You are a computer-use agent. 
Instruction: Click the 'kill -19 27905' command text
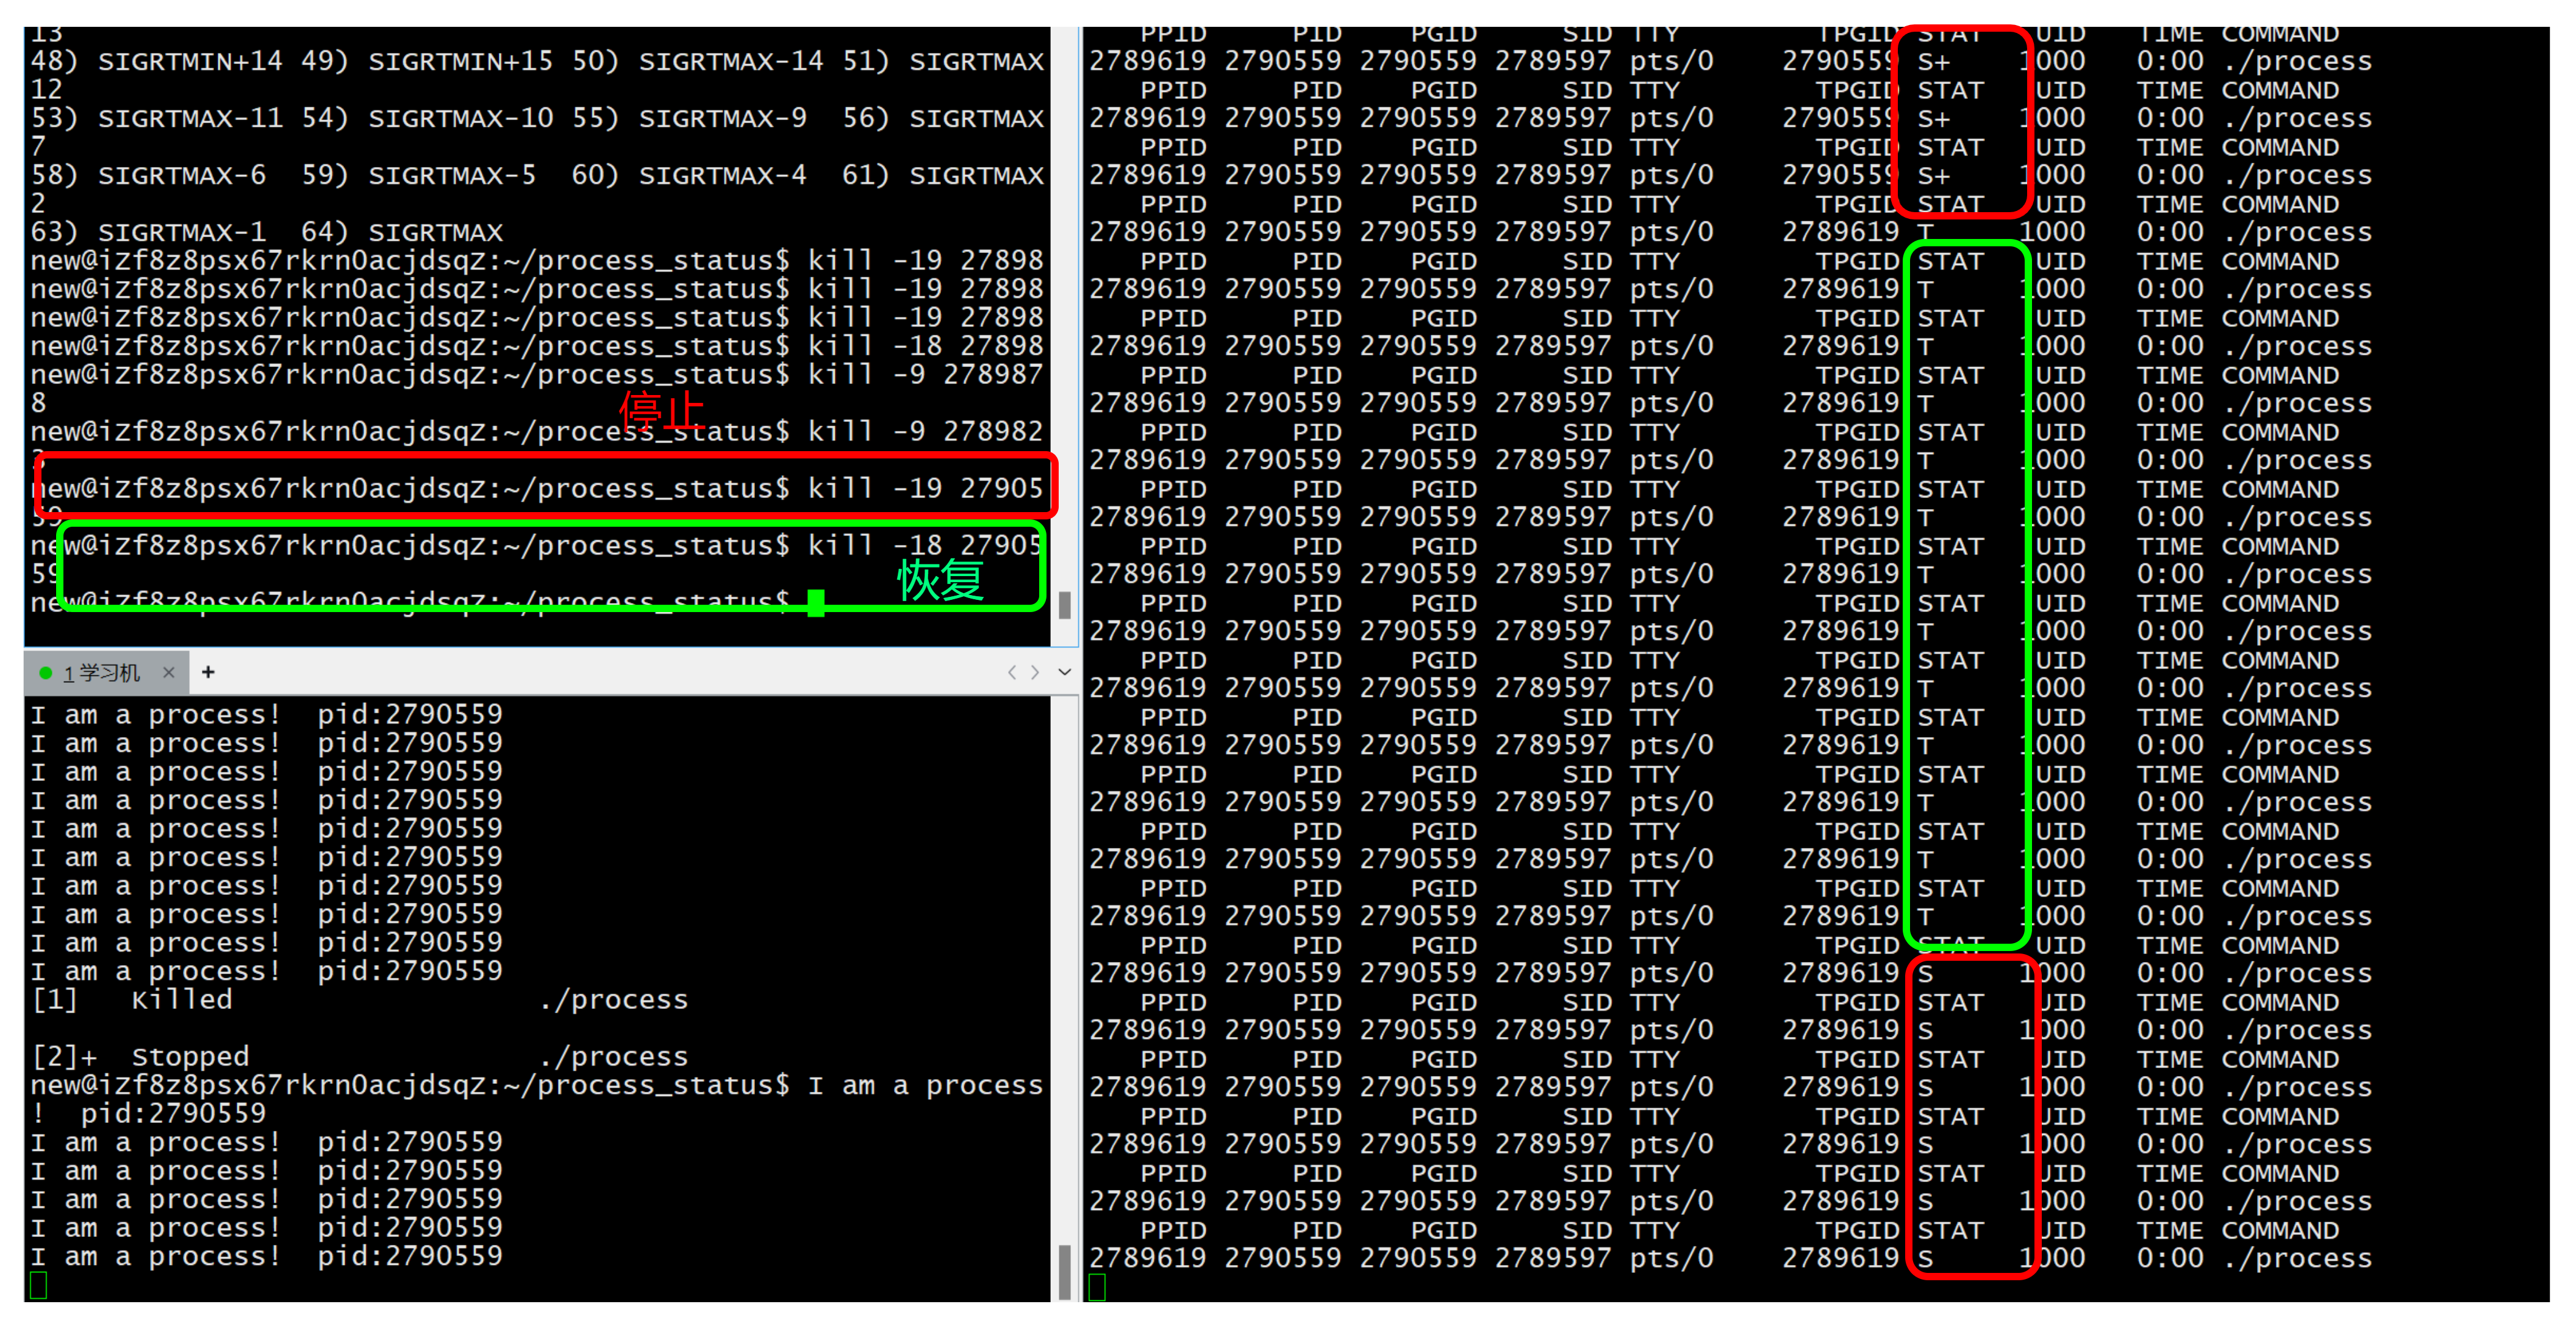tap(925, 488)
